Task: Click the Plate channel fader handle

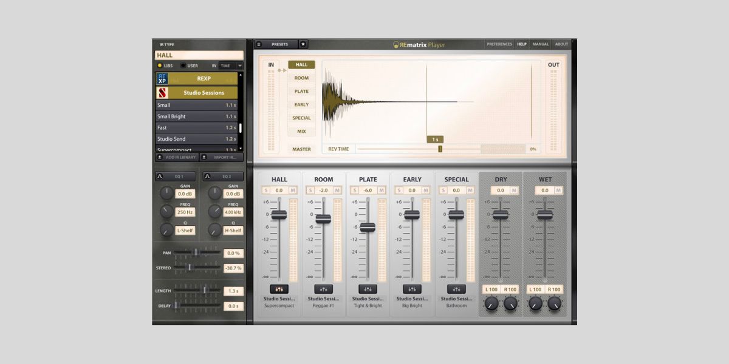Action: pos(368,227)
